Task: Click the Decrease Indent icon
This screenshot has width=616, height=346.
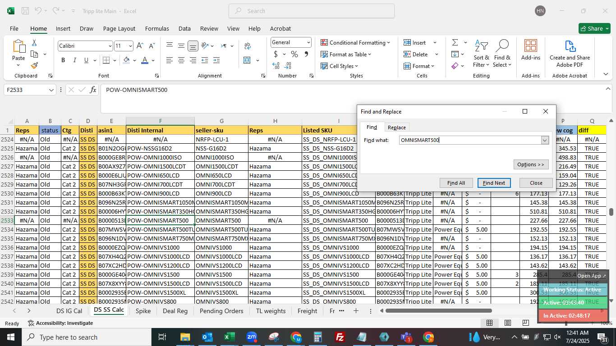Action: (x=205, y=60)
